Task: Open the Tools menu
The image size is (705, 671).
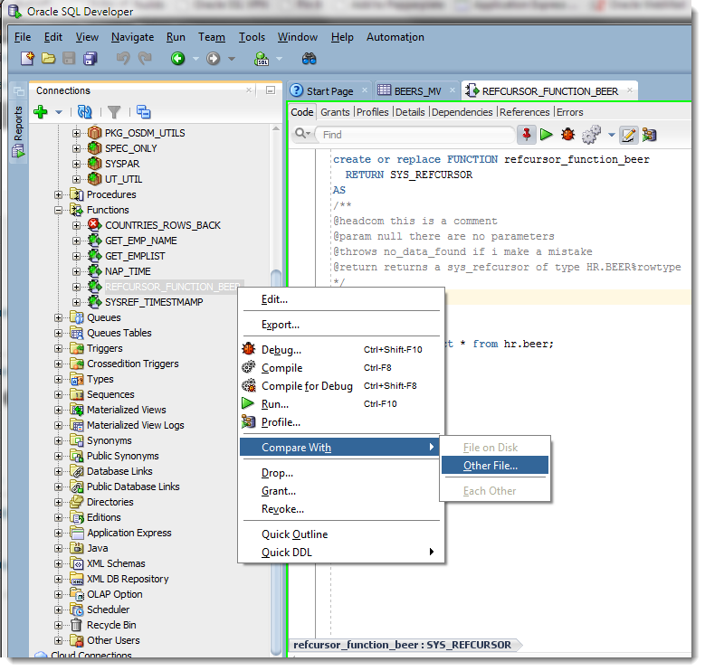Action: (x=252, y=37)
